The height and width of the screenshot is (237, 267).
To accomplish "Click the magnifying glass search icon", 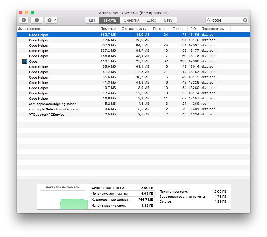I will click(209, 20).
